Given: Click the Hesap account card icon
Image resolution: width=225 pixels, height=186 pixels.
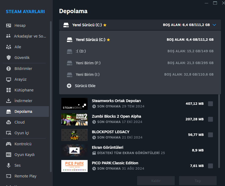Looking at the screenshot, I should point(8,25).
